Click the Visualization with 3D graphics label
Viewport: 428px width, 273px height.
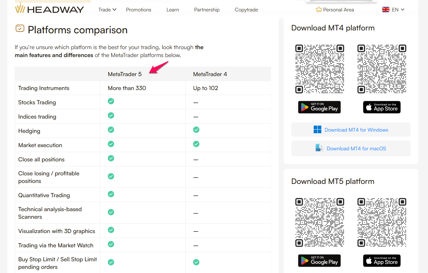tap(57, 231)
